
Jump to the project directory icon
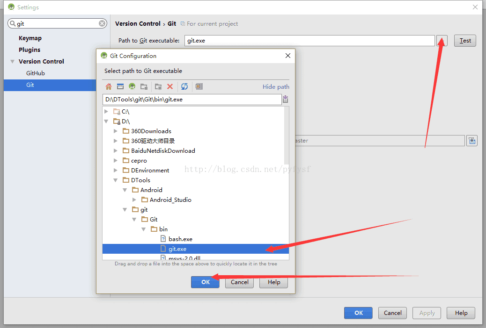[132, 86]
